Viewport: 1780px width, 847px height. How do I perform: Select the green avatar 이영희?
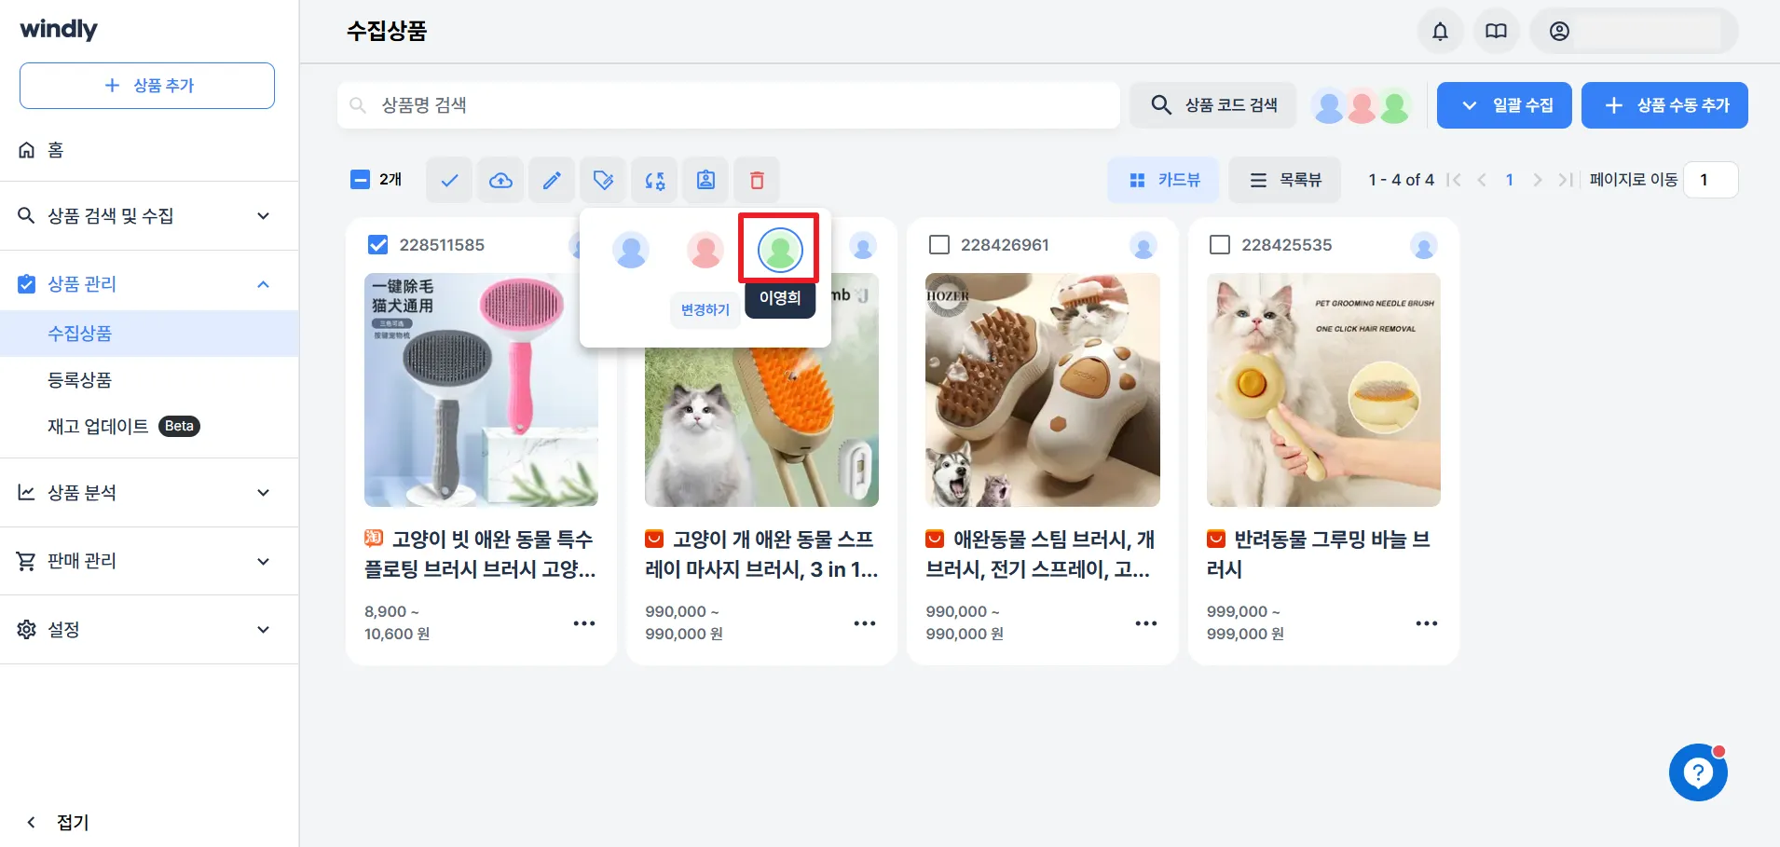(x=780, y=250)
